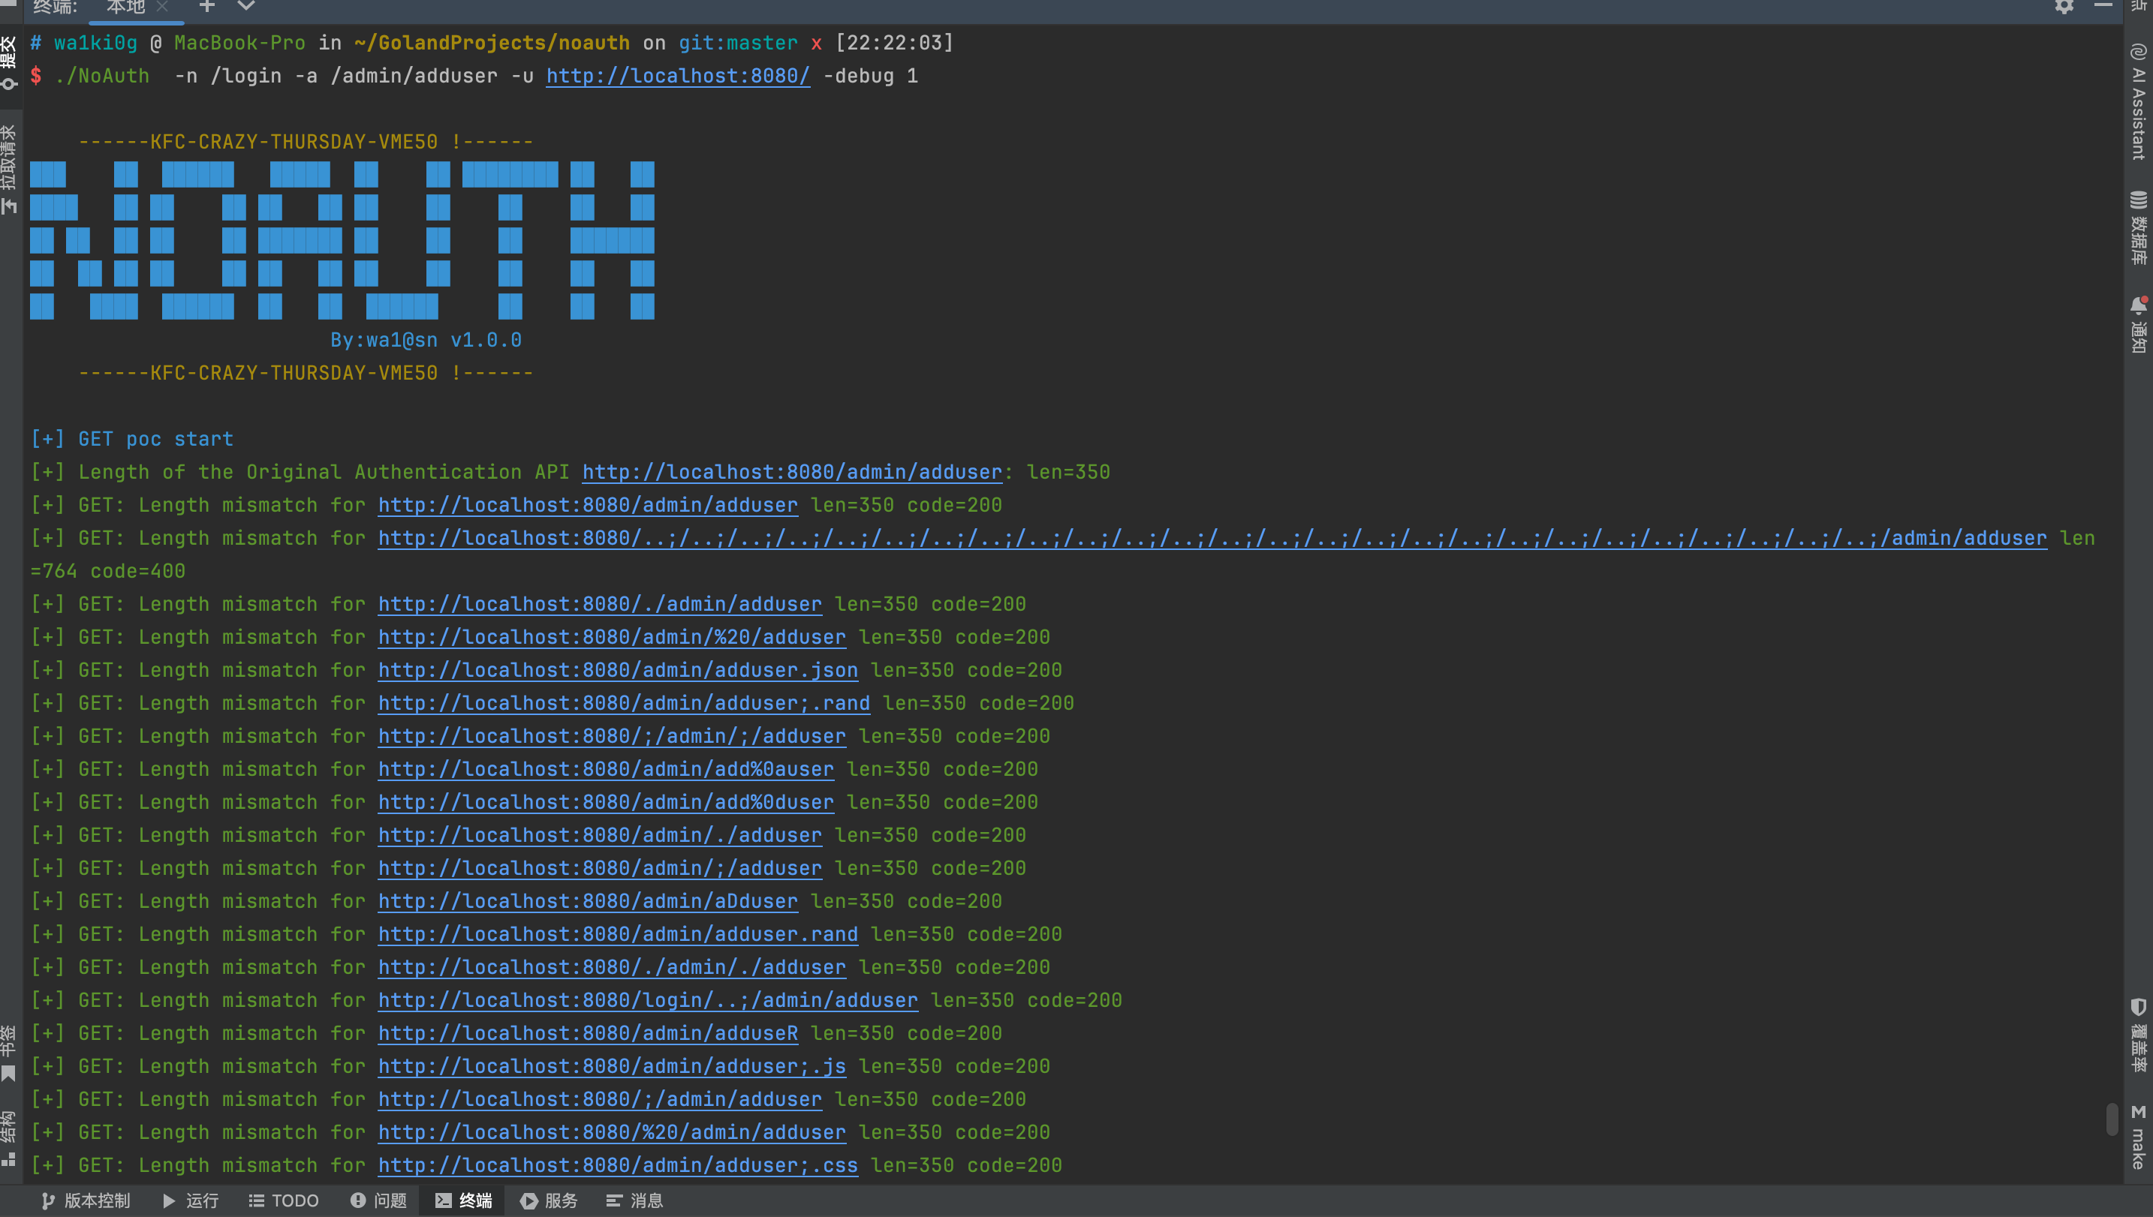Expand the terminal tabs dropdown chevron
This screenshot has width=2153, height=1217.
(245, 7)
